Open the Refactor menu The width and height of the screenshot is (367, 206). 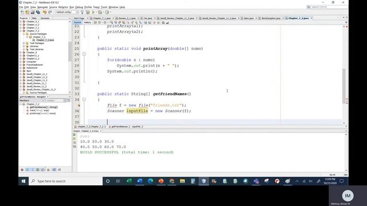[x=63, y=7]
